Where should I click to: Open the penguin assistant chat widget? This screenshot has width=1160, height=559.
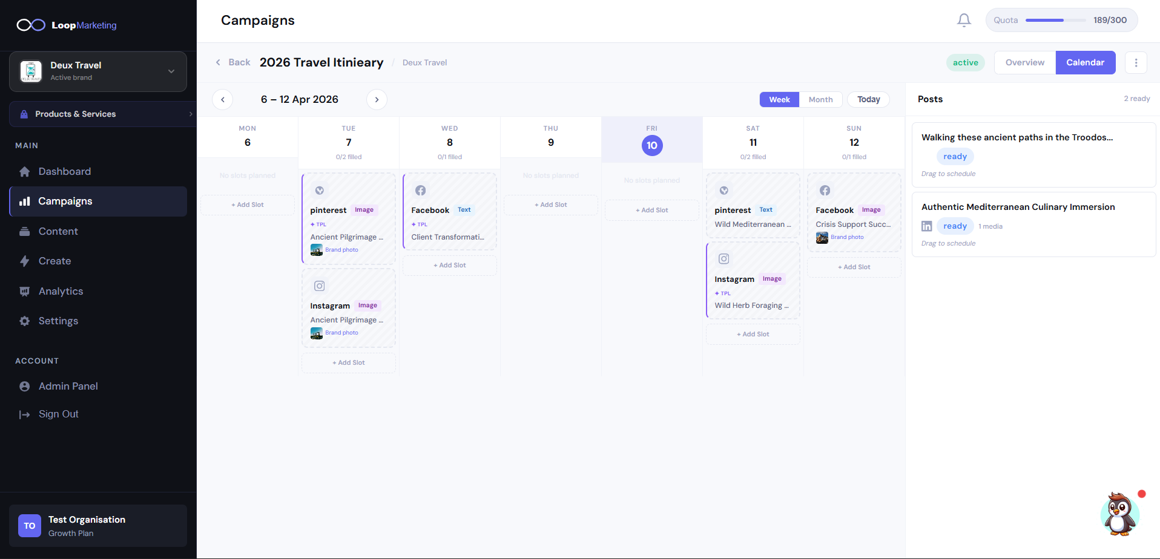(x=1119, y=514)
